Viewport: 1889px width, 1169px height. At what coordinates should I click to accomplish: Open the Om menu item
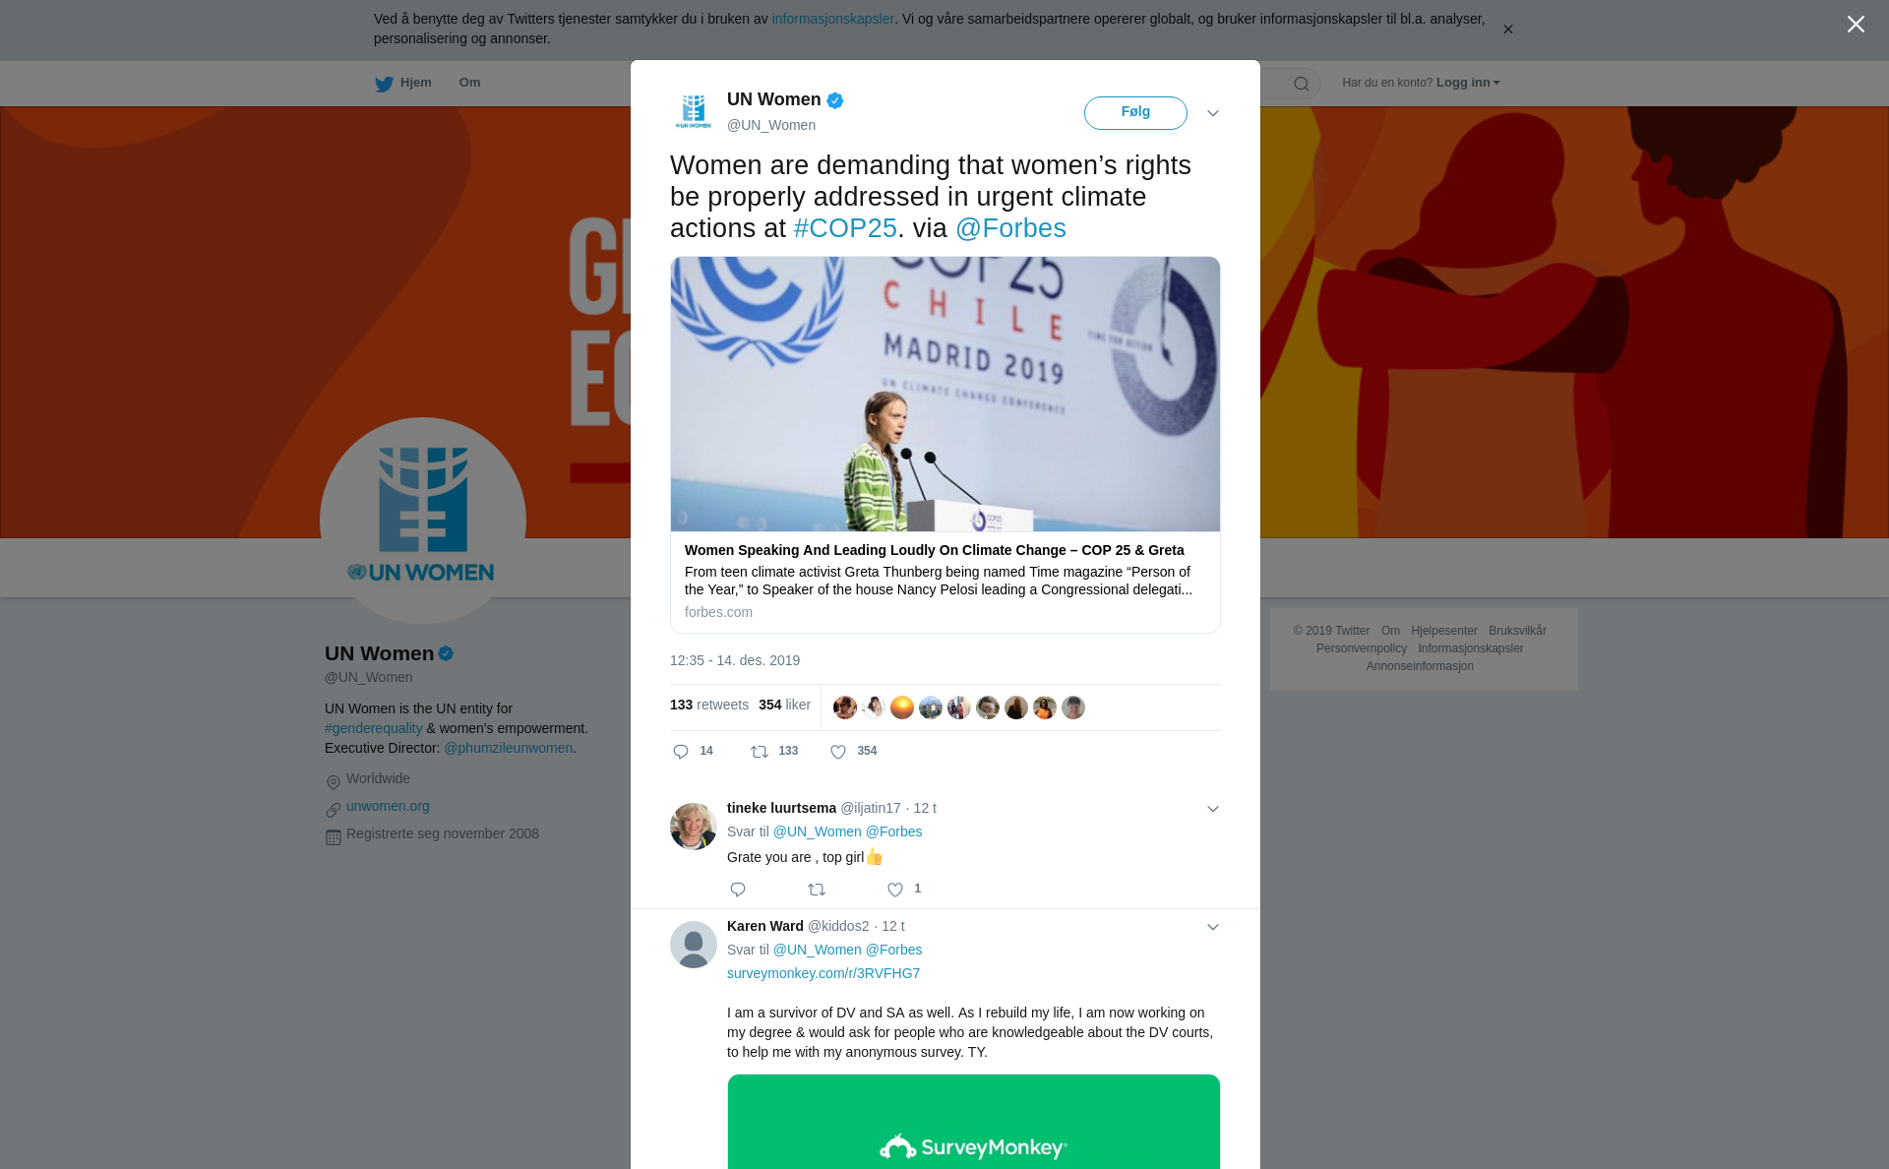click(x=469, y=83)
